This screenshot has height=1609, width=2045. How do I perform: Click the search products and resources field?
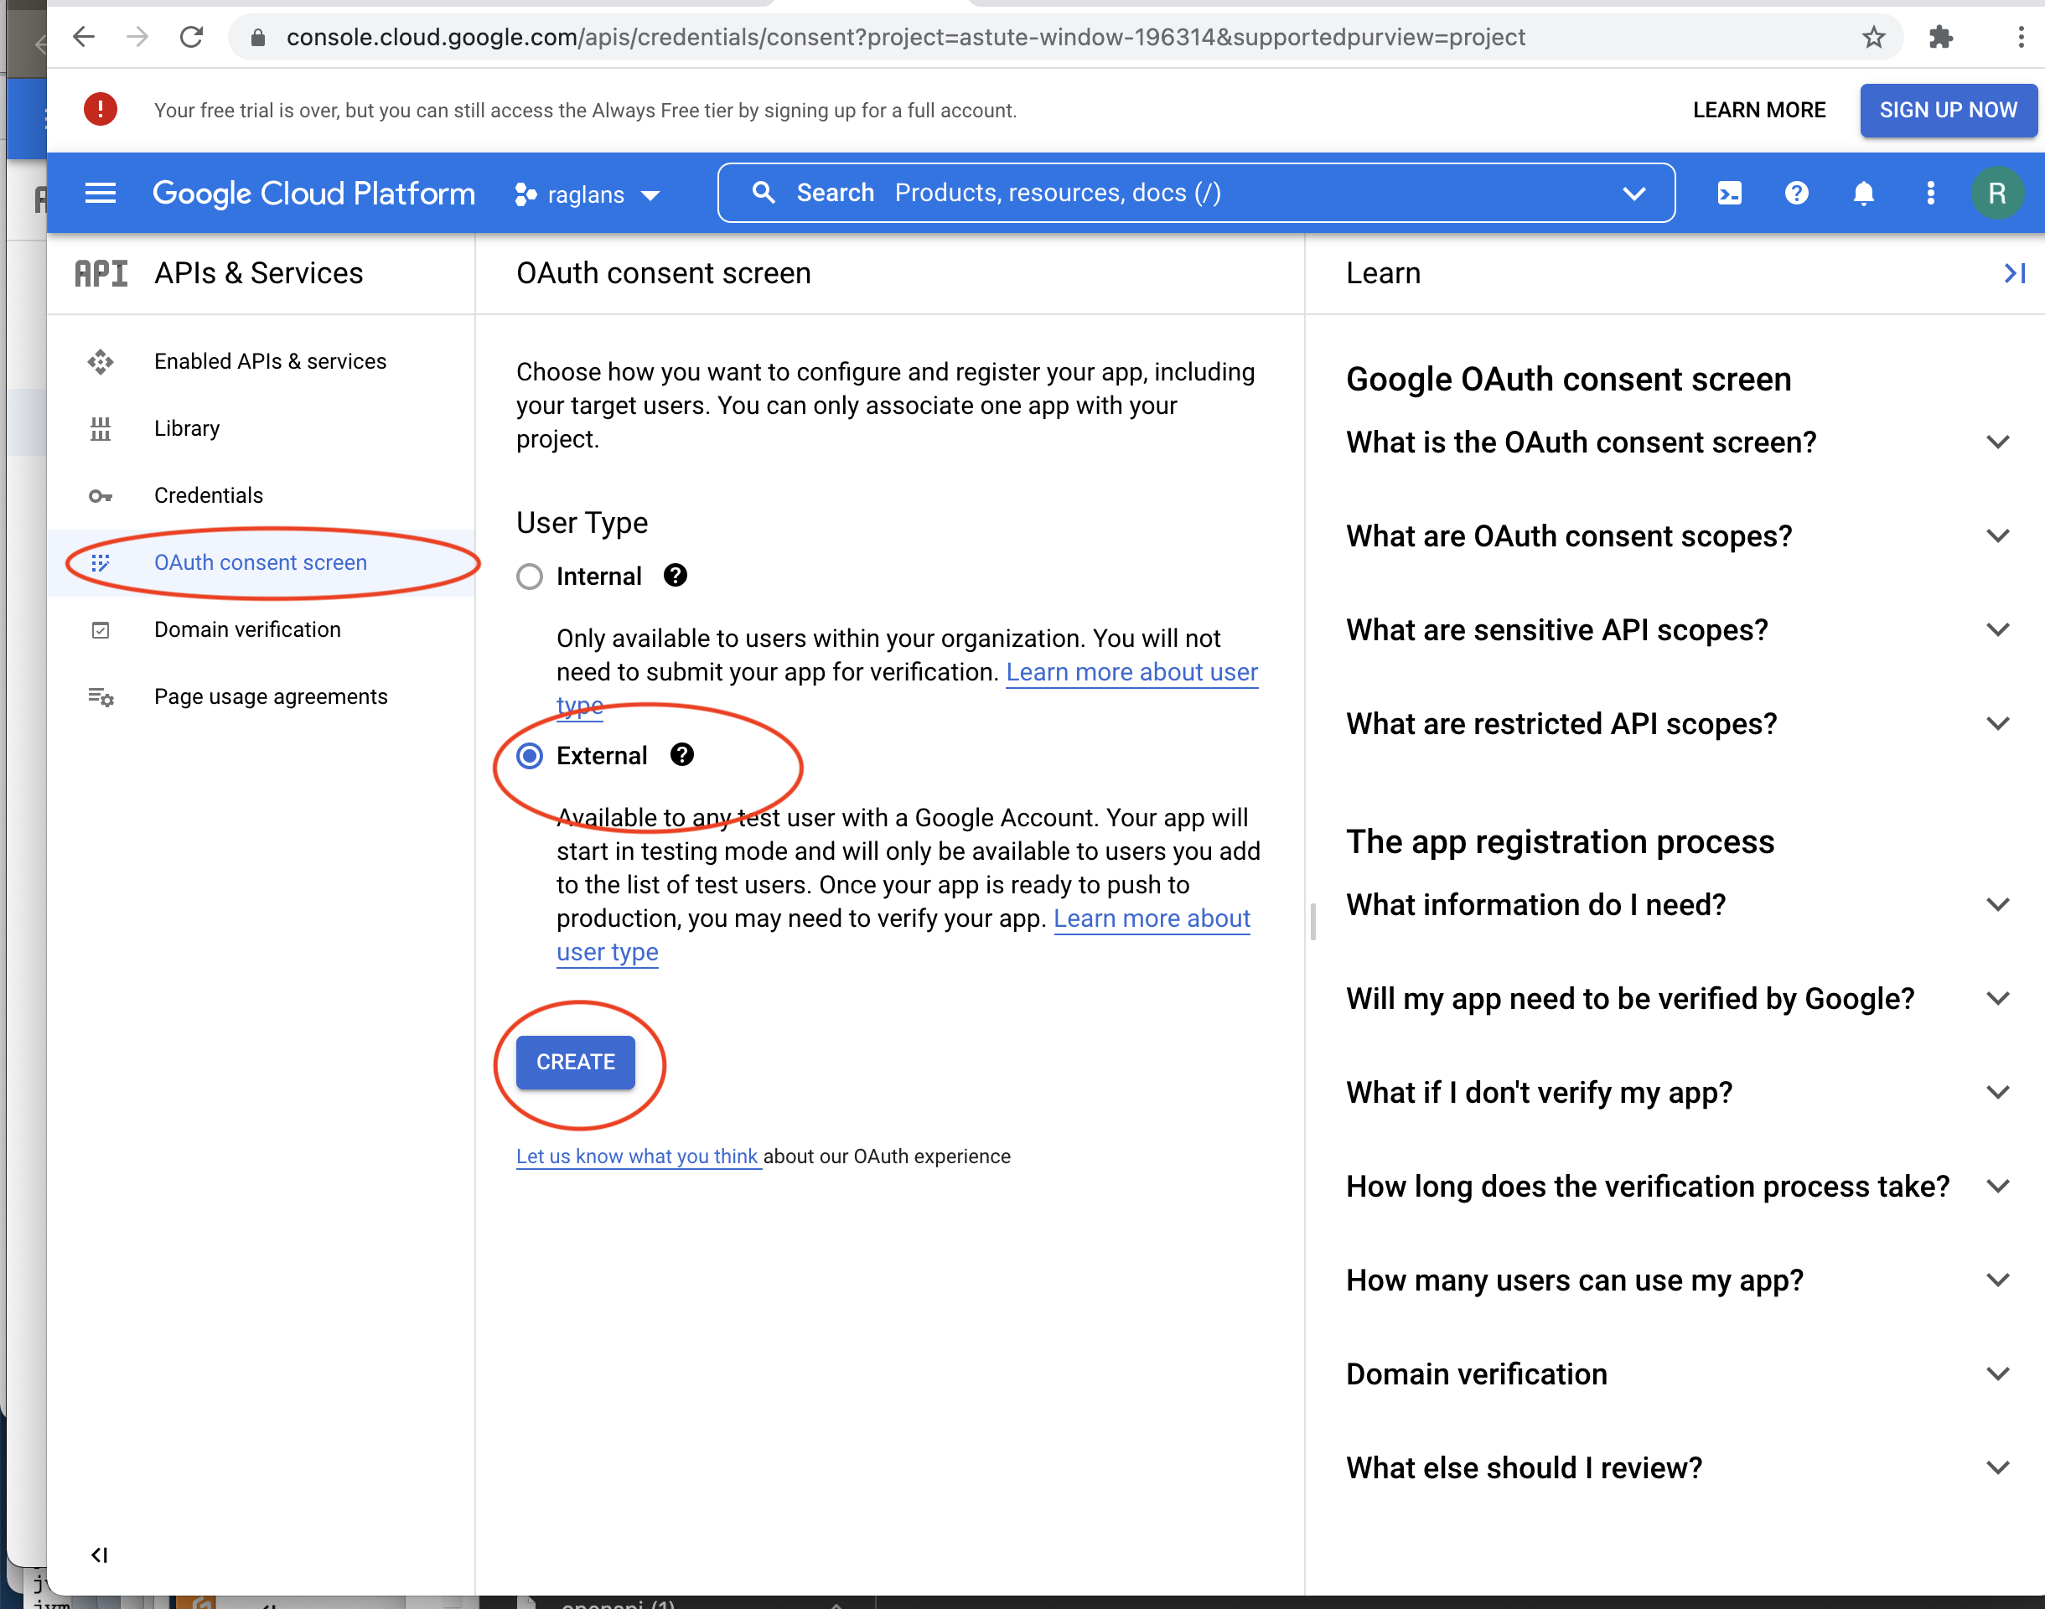1194,193
